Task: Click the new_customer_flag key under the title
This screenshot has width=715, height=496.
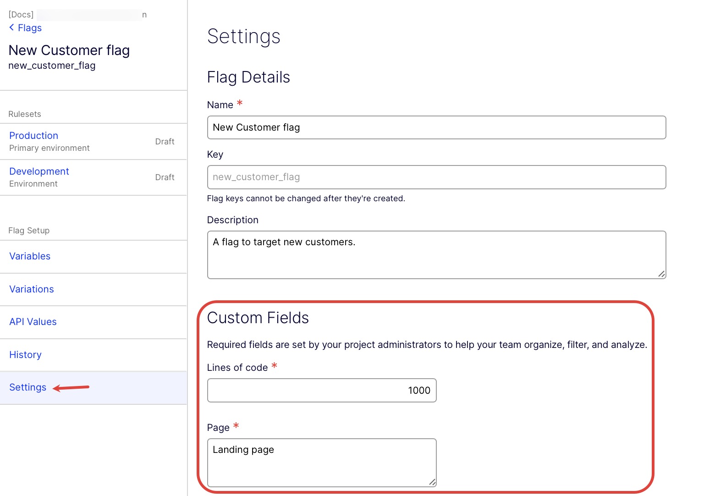Action: 52,66
